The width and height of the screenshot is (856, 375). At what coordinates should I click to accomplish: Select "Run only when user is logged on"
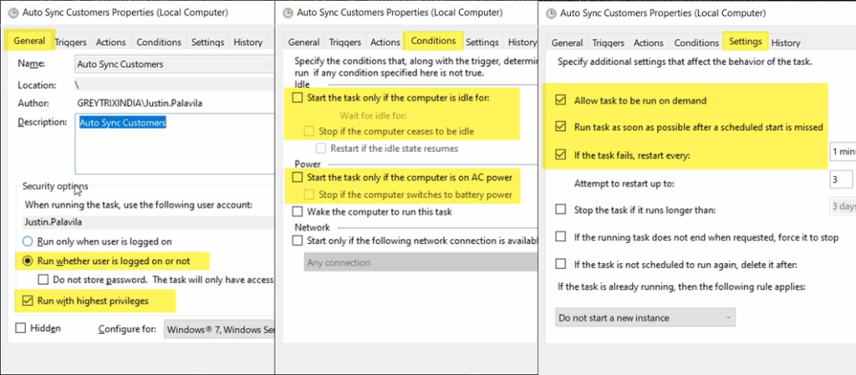pos(28,241)
